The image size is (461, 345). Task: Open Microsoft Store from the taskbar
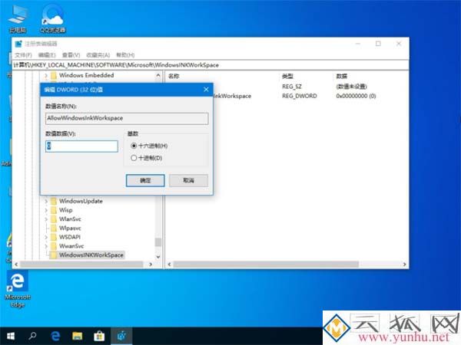[x=99, y=336]
